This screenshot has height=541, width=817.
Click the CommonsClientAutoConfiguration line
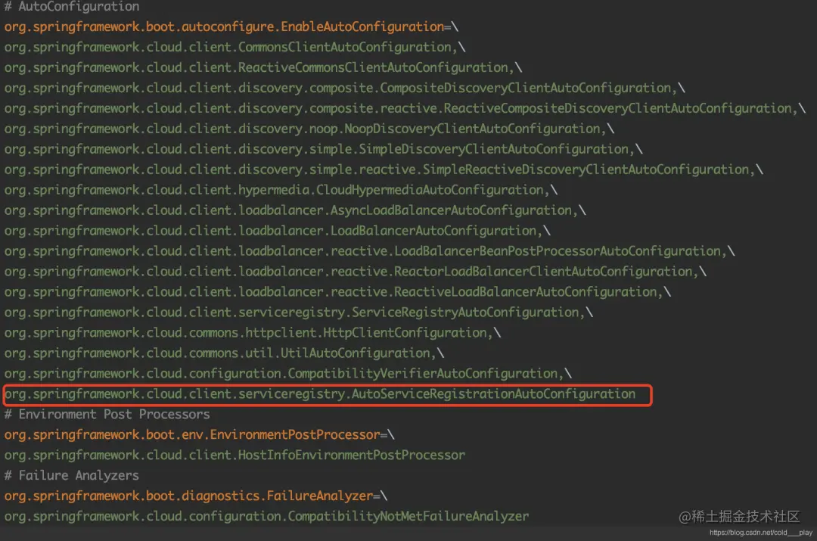tap(235, 47)
